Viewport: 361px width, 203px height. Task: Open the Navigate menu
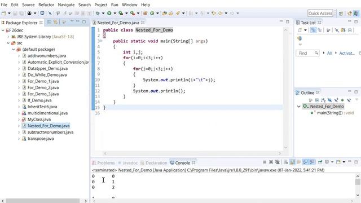(66, 5)
